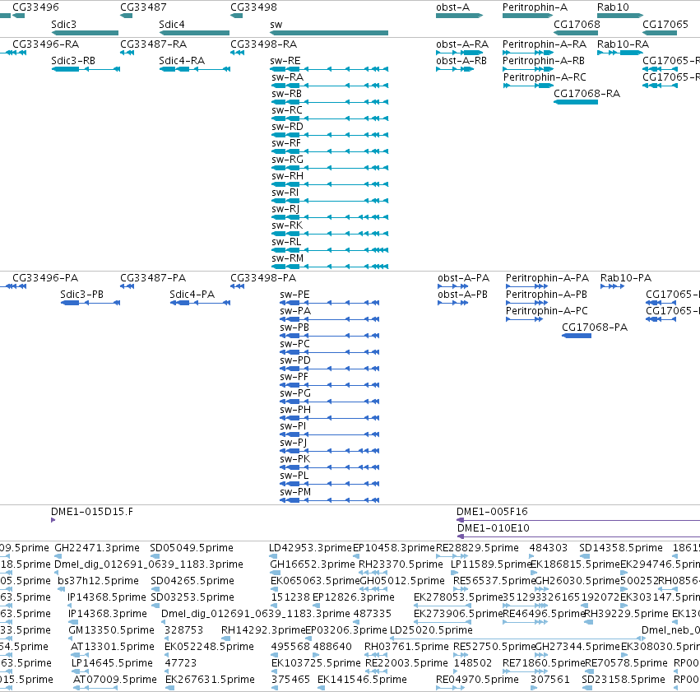700x692 pixels.
Task: Click EST label AT13301.5prime
Action: pos(113,647)
